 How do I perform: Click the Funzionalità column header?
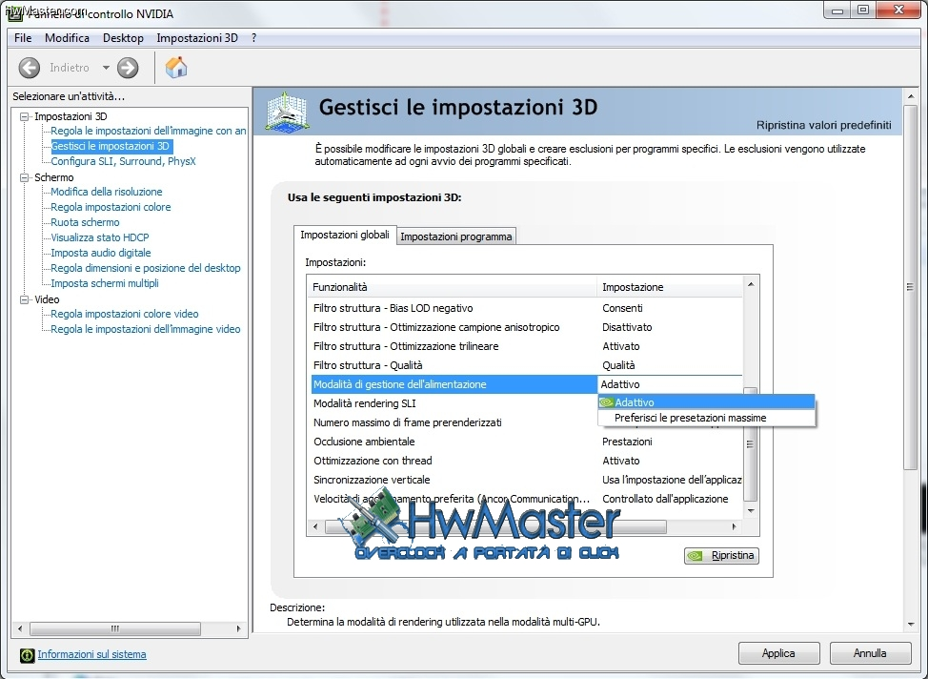453,287
